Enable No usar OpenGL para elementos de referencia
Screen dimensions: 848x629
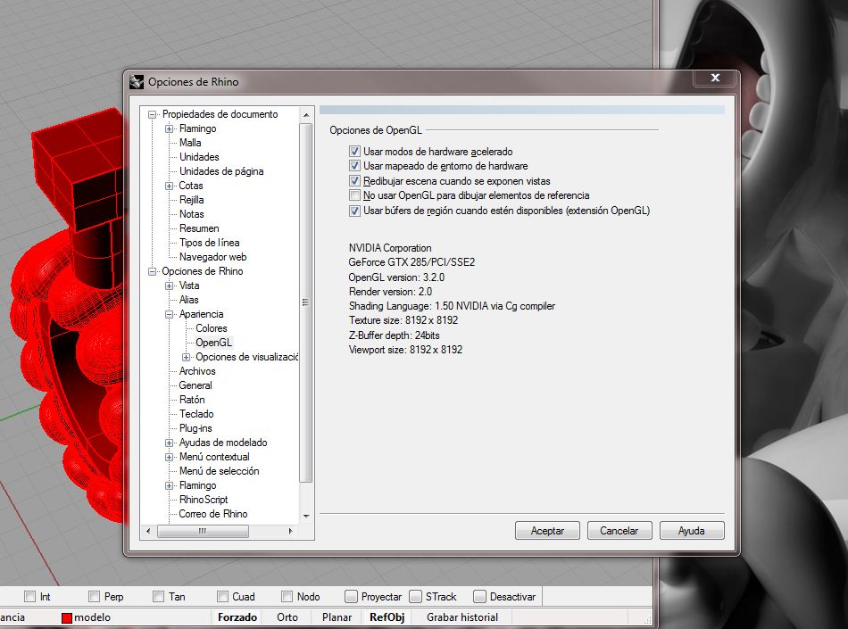tap(354, 195)
